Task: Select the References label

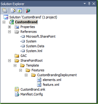Action: click(x=29, y=32)
